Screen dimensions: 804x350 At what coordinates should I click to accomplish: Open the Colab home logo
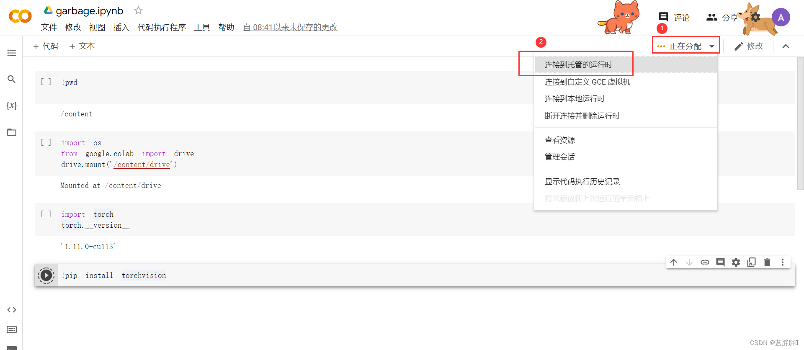[x=20, y=16]
